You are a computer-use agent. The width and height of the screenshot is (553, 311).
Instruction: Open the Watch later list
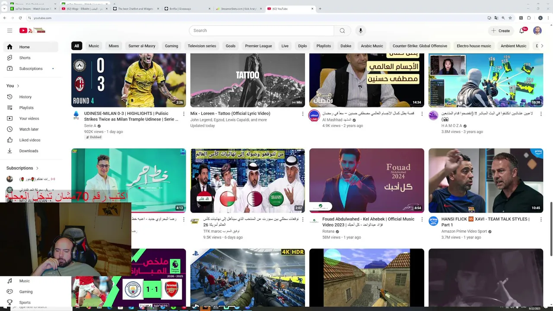coord(31,129)
